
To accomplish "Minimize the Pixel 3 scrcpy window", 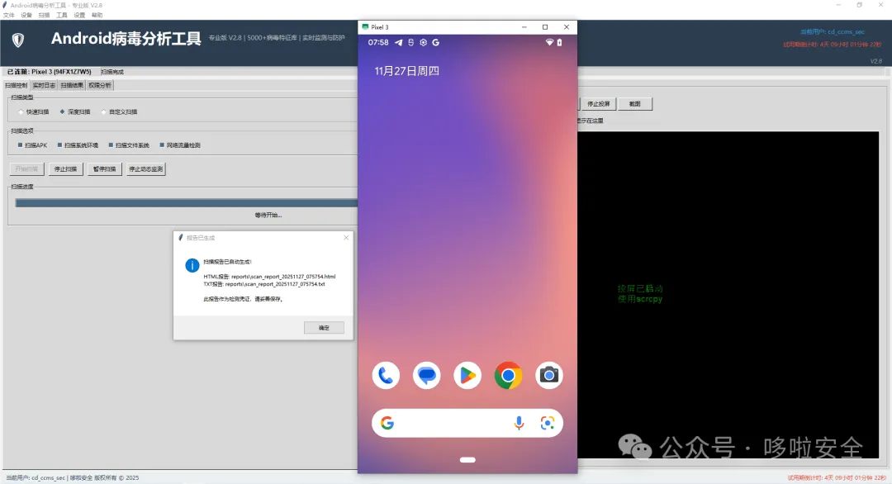I will coord(524,26).
